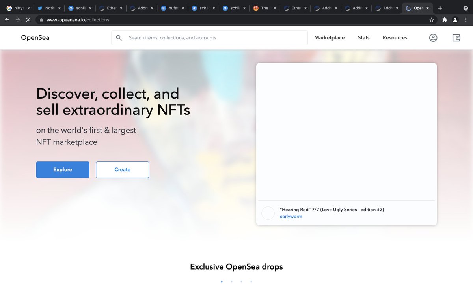The image size is (473, 296).
Task: Click the OpenSea logo text
Action: coord(35,38)
